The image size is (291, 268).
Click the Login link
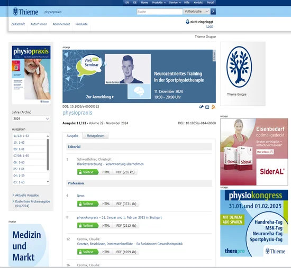coord(210,26)
